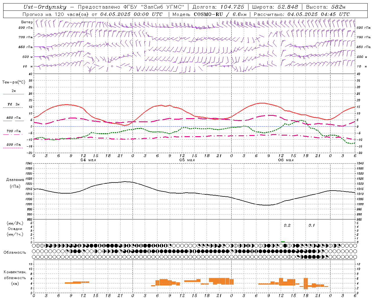Click the model name COSMO-RU
Viewport: 372px width, 298px height.
(208, 14)
